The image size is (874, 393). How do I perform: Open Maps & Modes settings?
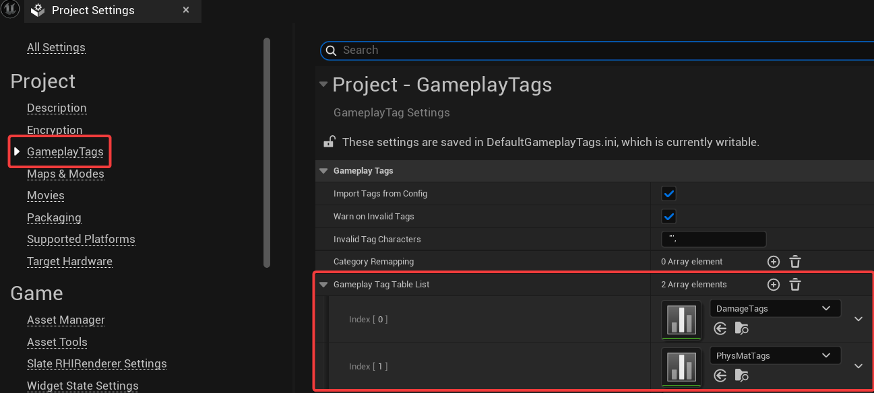click(x=65, y=174)
